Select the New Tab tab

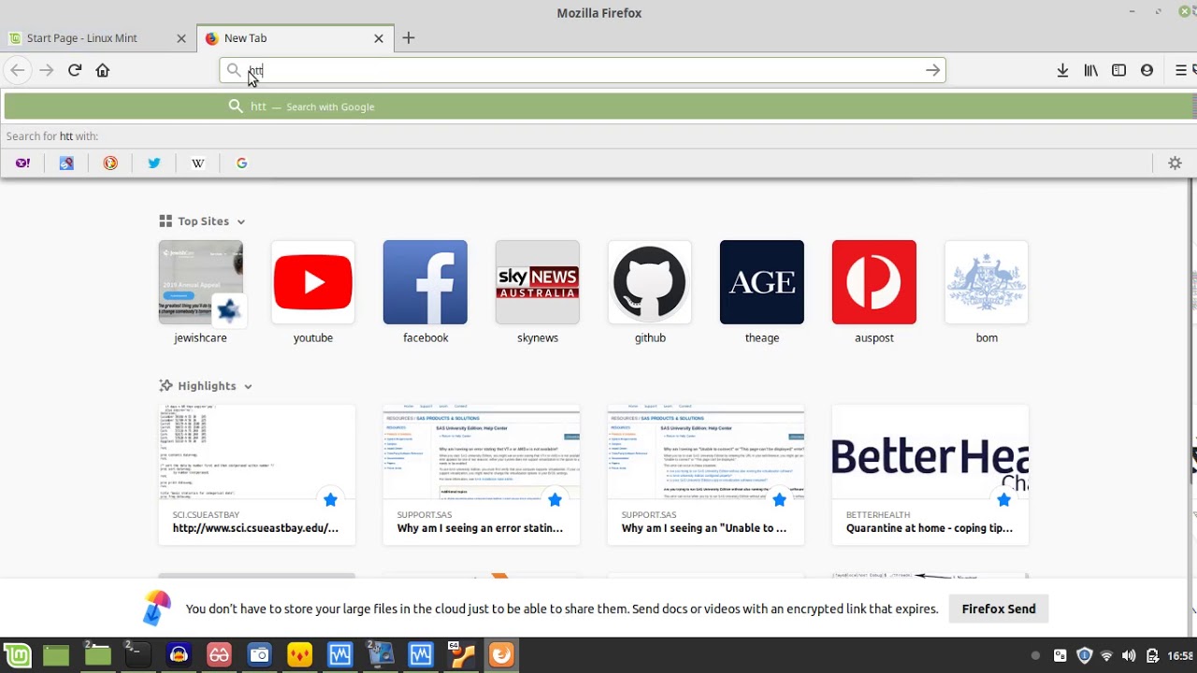[x=295, y=38]
